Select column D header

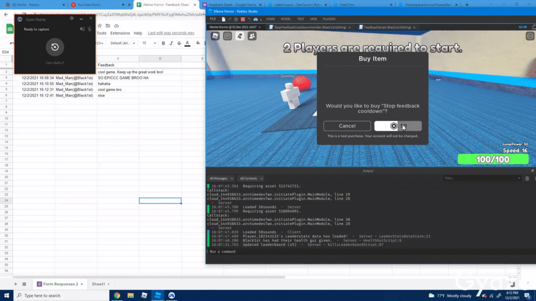coord(160,59)
